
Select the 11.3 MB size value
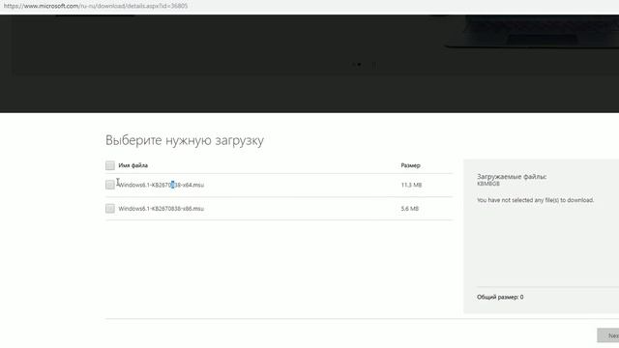click(x=411, y=185)
